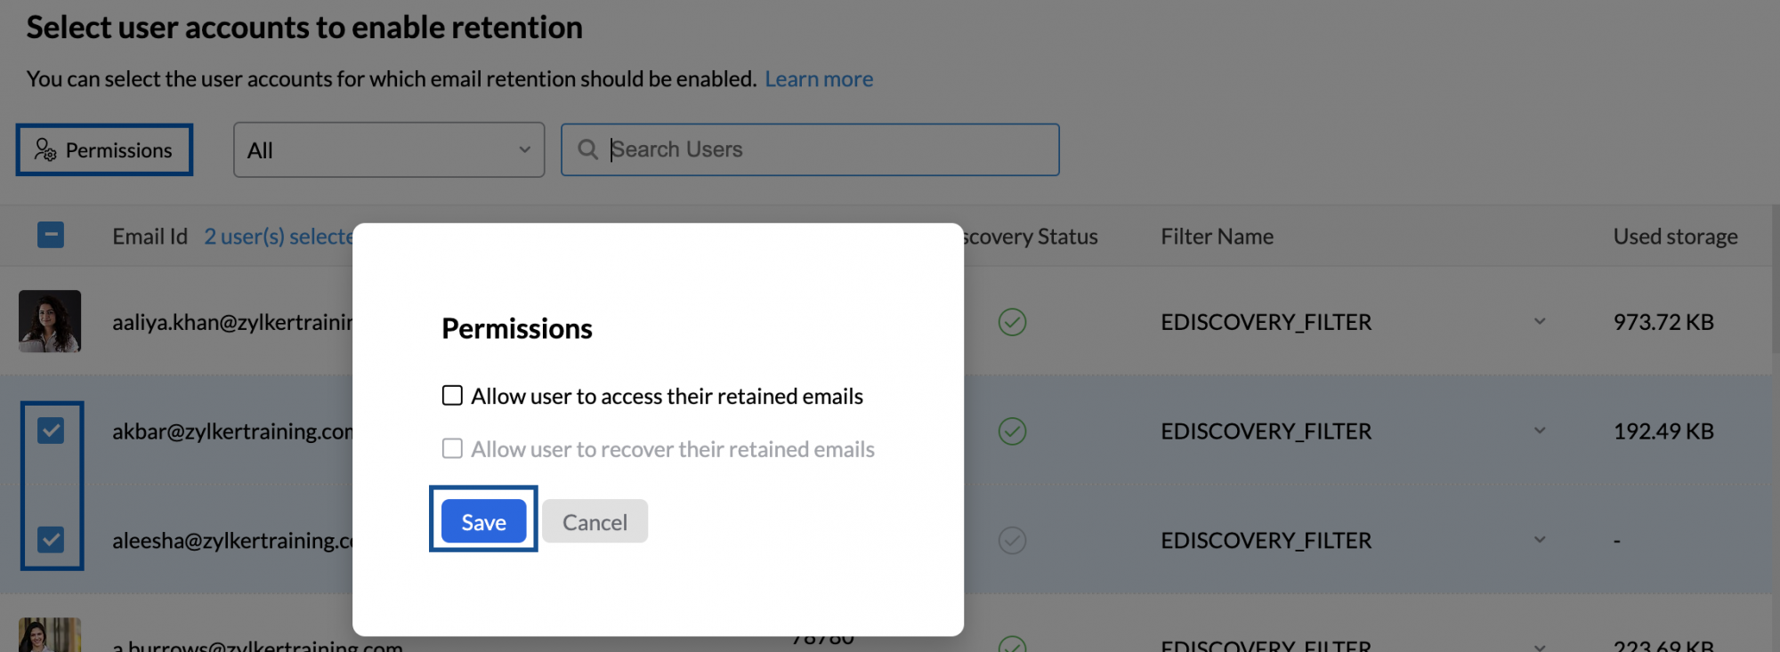Viewport: 1780px width, 652px height.
Task: Click aaliya.khan's profile picture
Action: (49, 321)
